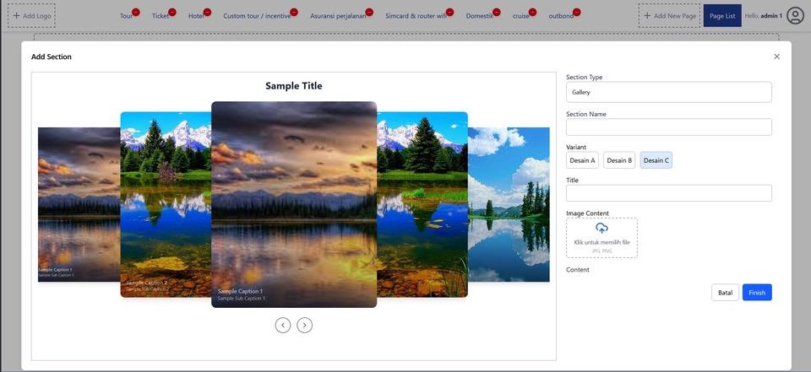
Task: Click the Title input field
Action: [x=668, y=193]
